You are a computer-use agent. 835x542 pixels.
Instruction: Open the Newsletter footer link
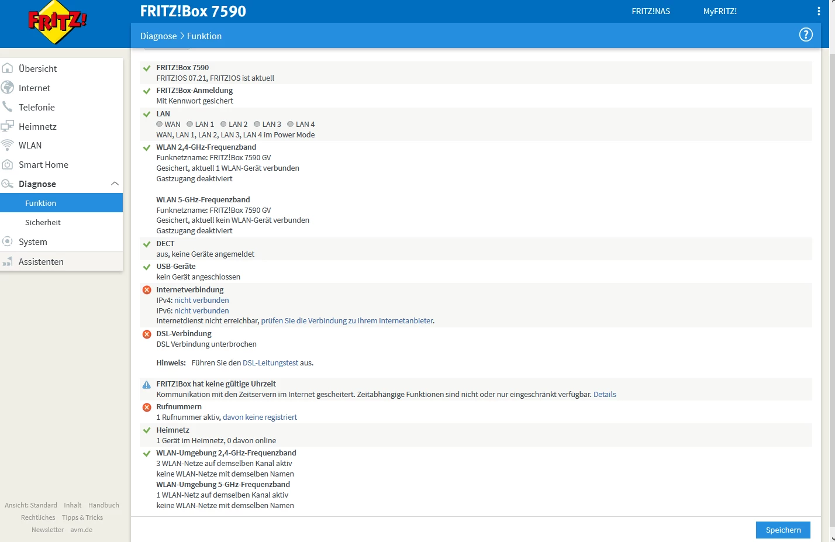click(x=47, y=530)
